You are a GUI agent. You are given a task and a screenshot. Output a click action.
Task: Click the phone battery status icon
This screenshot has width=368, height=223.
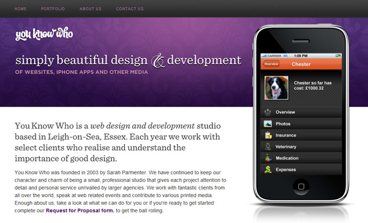click(x=338, y=56)
